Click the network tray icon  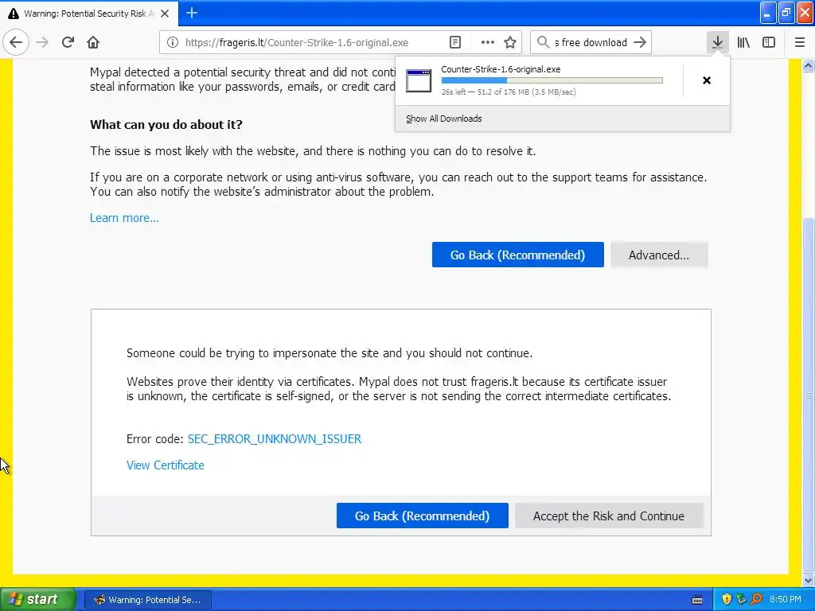(741, 599)
